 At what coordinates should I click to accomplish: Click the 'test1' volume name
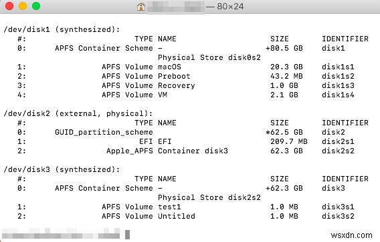[x=169, y=207]
